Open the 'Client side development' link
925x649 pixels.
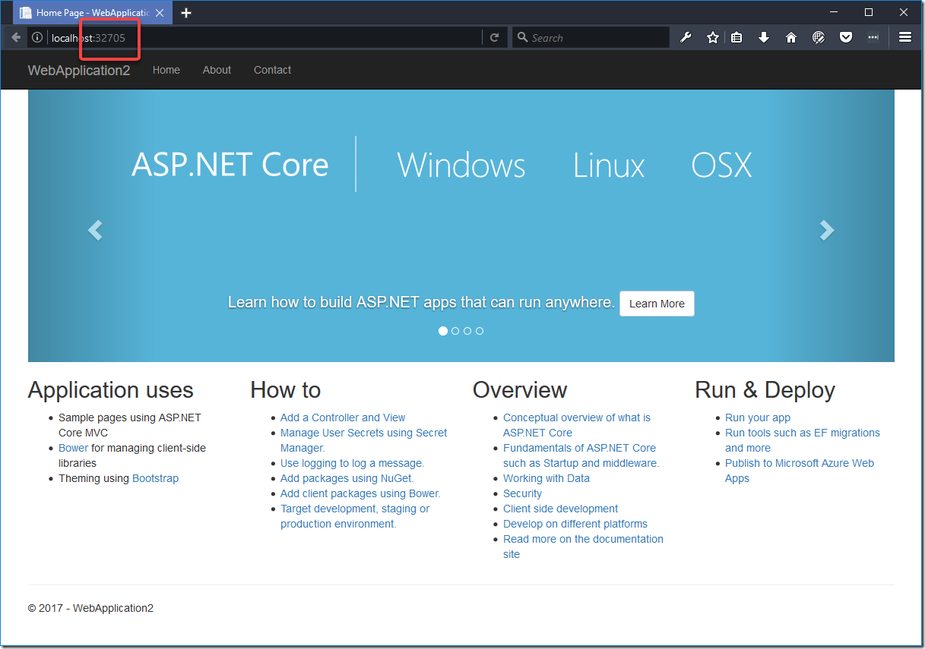pos(560,509)
